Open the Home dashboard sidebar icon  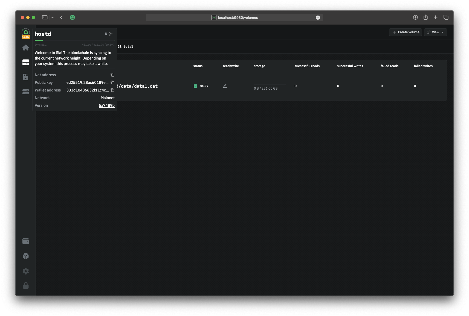tap(26, 48)
